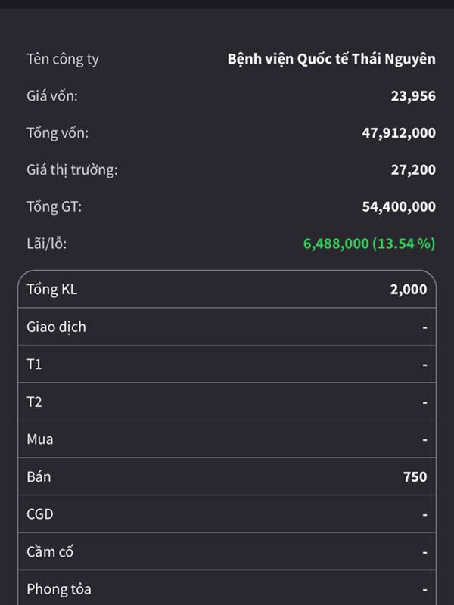
Task: Tap the Tổng GT label
Action: (x=54, y=206)
